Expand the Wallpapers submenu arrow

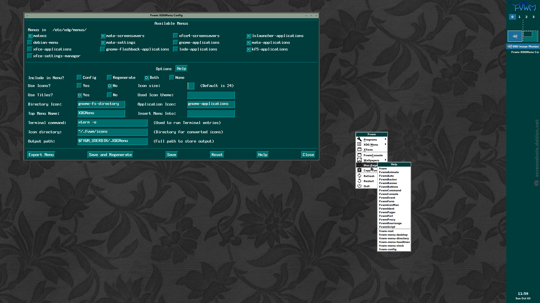coord(385,160)
